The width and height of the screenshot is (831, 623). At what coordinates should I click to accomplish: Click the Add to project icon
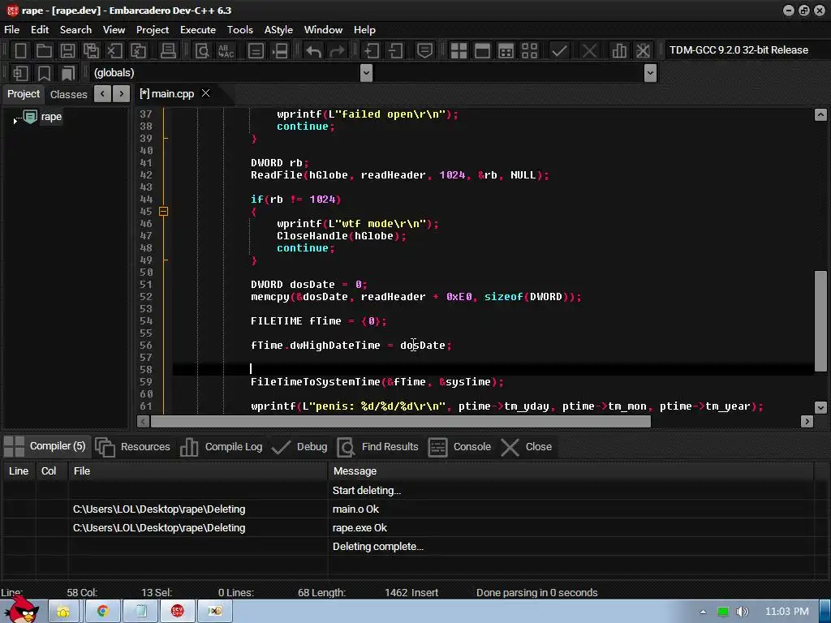[372, 51]
